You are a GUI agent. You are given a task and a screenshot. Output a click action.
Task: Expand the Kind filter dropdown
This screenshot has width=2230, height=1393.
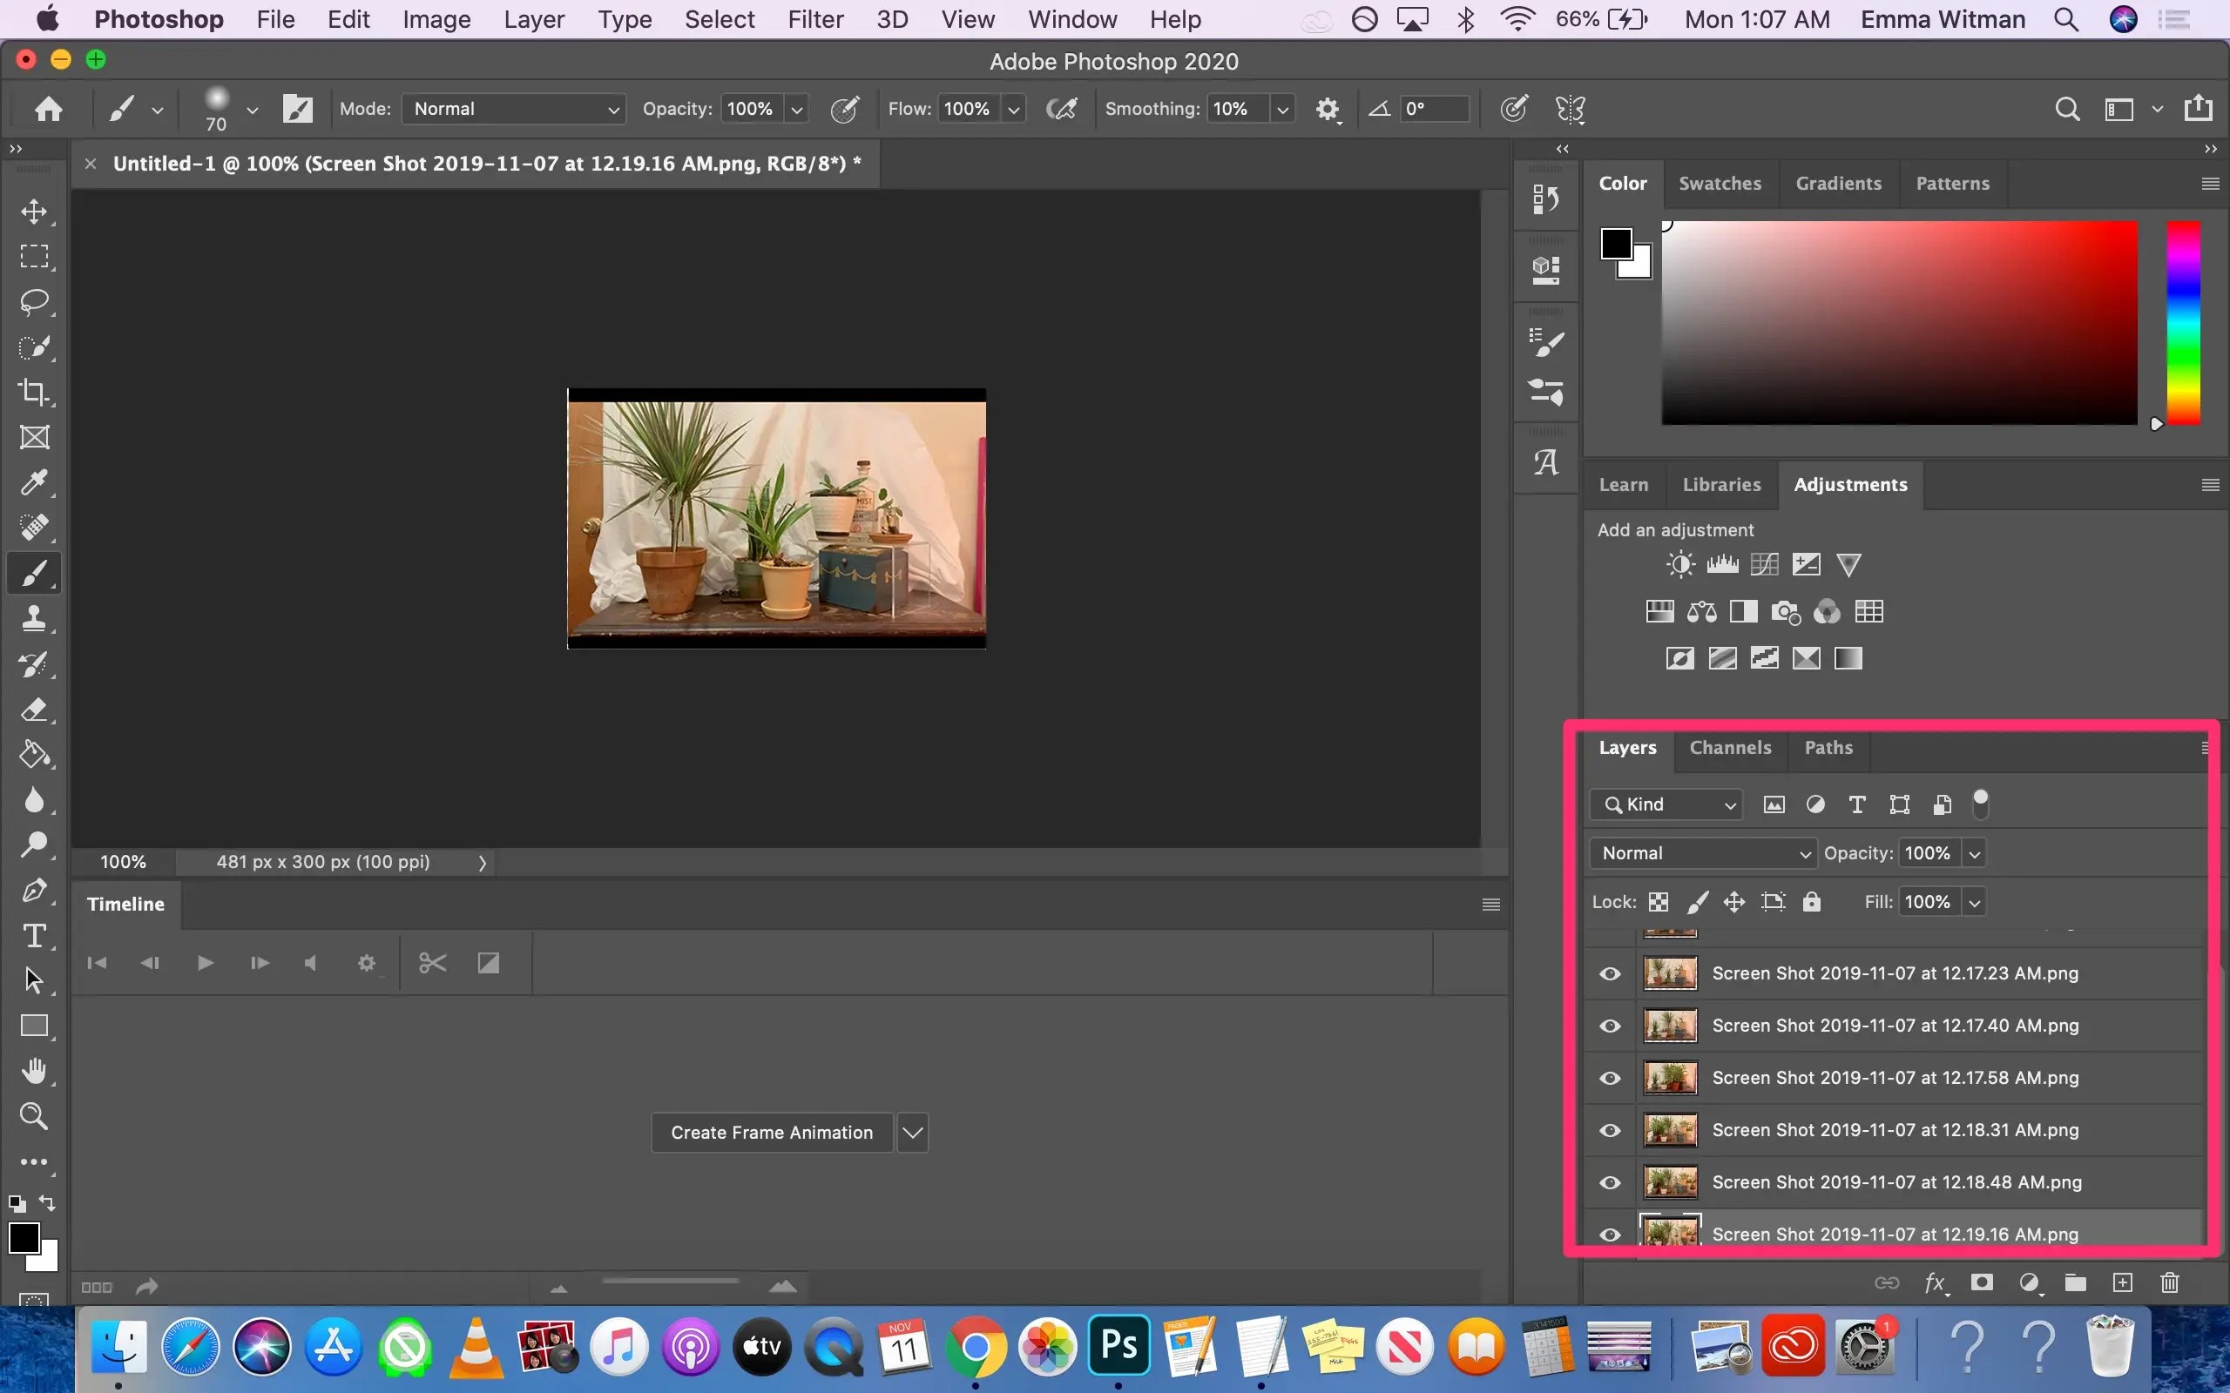(x=1666, y=804)
